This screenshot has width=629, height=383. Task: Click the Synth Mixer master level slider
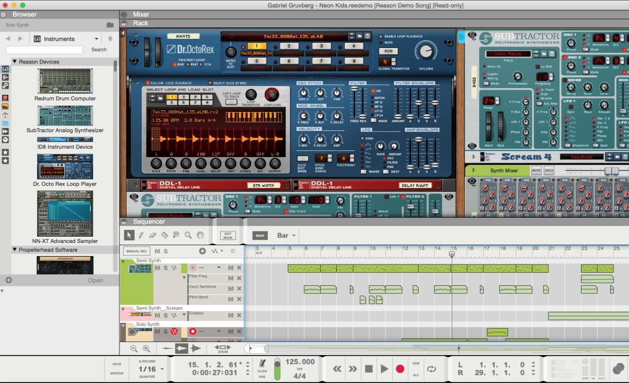point(611,170)
